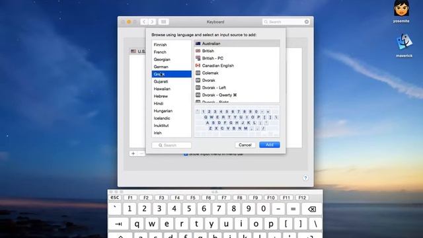The width and height of the screenshot is (423, 238).
Task: Click the Cancel button
Action: pyautogui.click(x=245, y=145)
